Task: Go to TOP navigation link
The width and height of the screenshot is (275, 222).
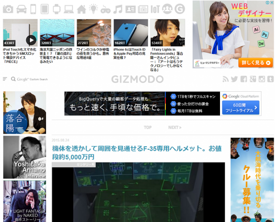Action: point(148,127)
